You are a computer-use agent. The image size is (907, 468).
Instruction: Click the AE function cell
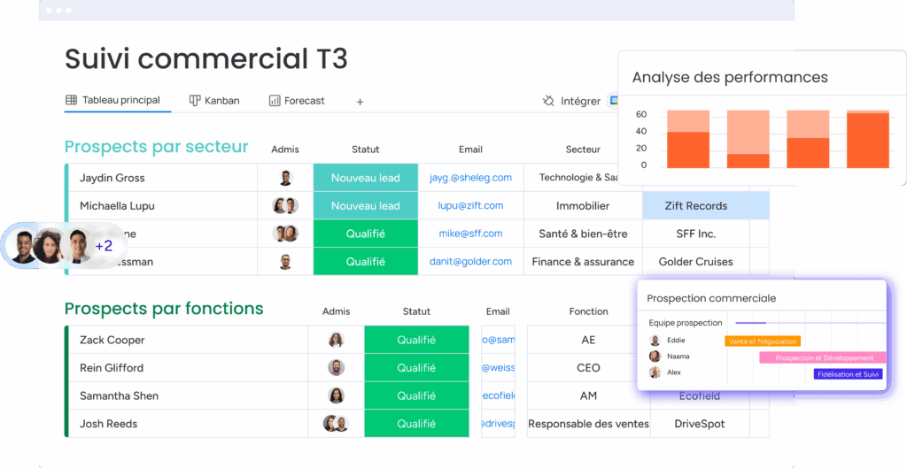click(x=588, y=340)
